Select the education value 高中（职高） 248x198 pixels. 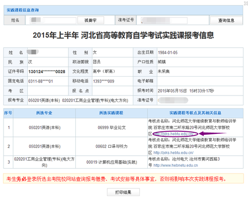click(x=104, y=71)
